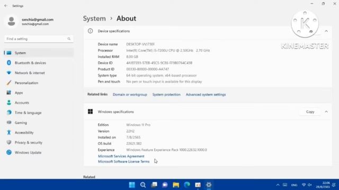Select the System type value text

[x=161, y=75]
